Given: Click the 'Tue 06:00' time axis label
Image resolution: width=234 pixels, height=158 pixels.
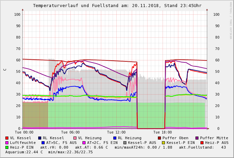Looking at the screenshot, I should tap(70, 133).
